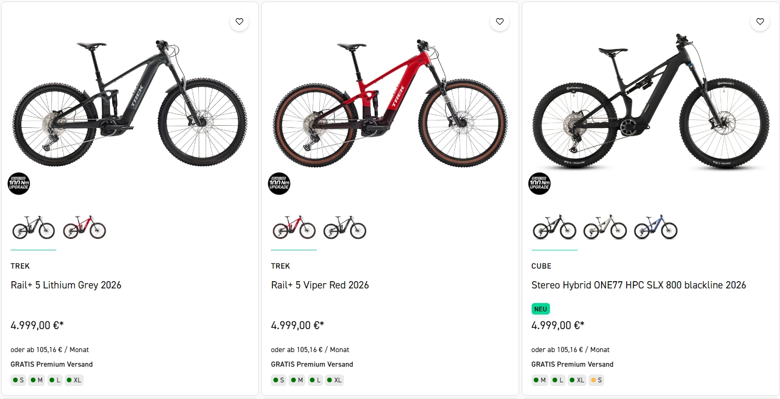The width and height of the screenshot is (780, 399).
Task: Pick limited-stock size S on Cube bike
Action: [596, 380]
